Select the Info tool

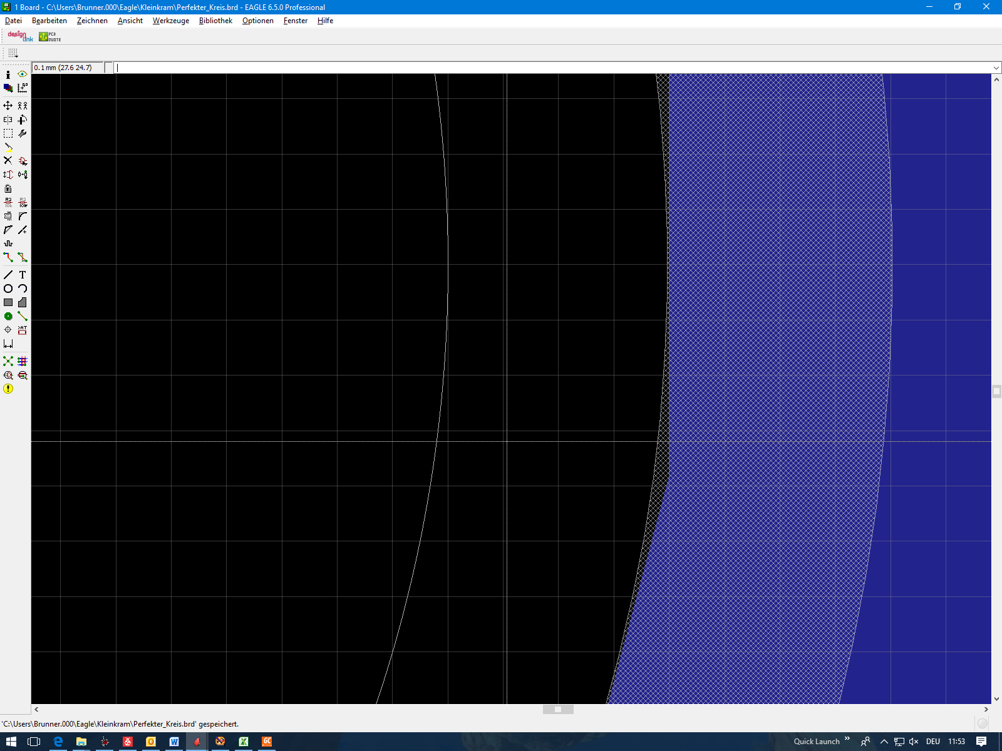8,74
